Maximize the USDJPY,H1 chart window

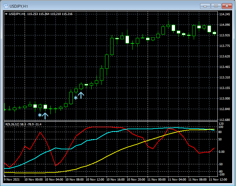click(x=216, y=6)
